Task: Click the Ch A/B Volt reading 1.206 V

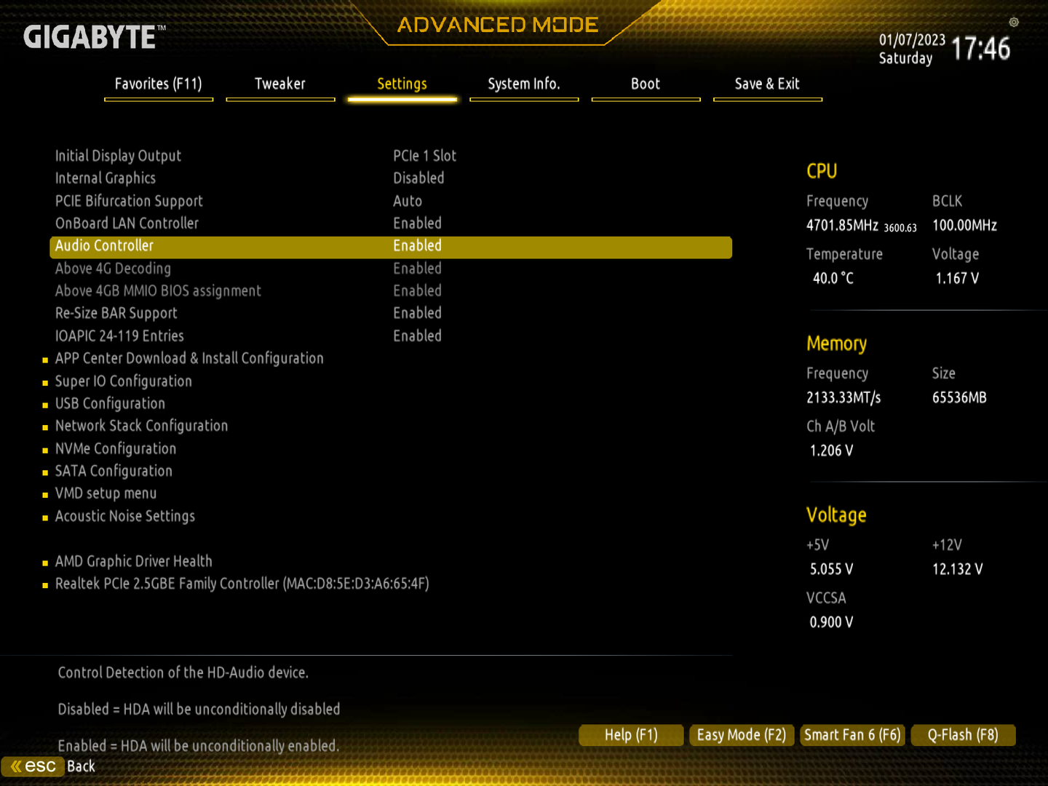Action: (x=832, y=451)
